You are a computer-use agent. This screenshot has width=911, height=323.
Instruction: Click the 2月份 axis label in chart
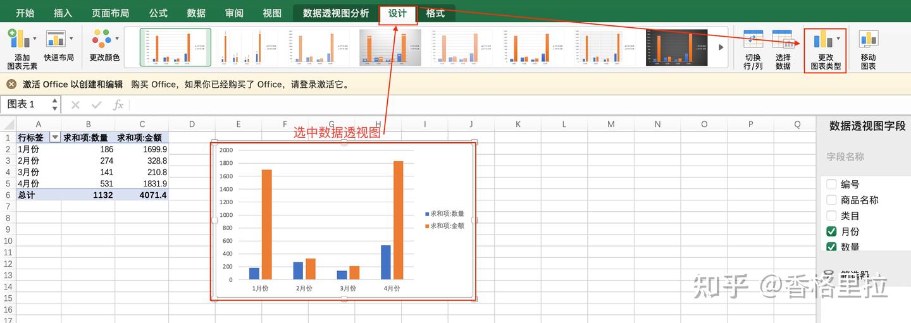coord(304,288)
